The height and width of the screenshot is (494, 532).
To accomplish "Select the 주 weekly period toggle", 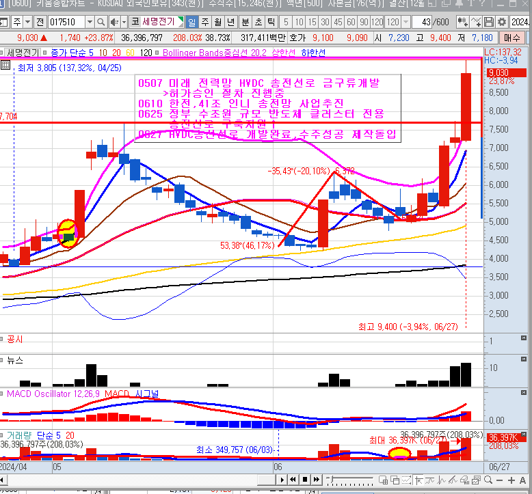I will point(205,23).
